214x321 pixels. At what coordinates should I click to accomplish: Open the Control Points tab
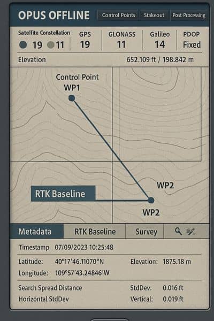[x=118, y=16]
